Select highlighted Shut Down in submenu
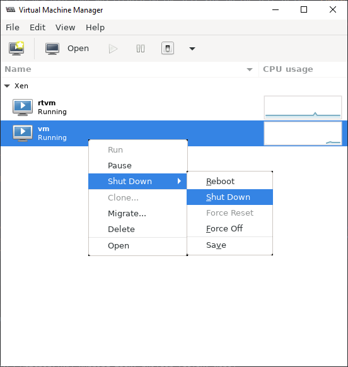This screenshot has width=348, height=367. 230,197
